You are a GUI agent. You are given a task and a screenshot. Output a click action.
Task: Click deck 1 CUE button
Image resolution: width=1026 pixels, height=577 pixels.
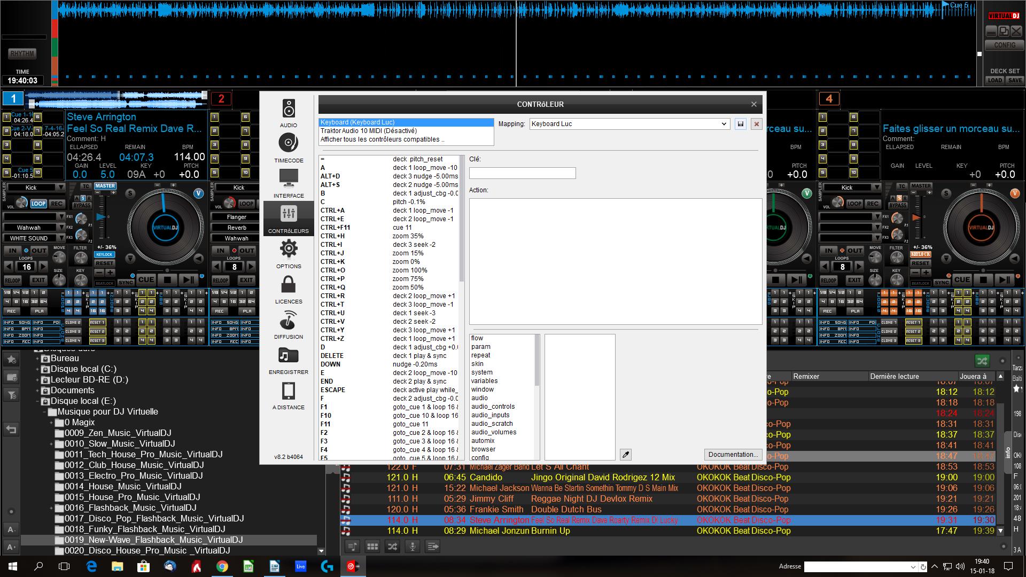146,279
